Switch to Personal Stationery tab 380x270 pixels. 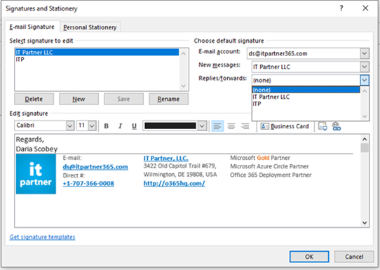[90, 27]
